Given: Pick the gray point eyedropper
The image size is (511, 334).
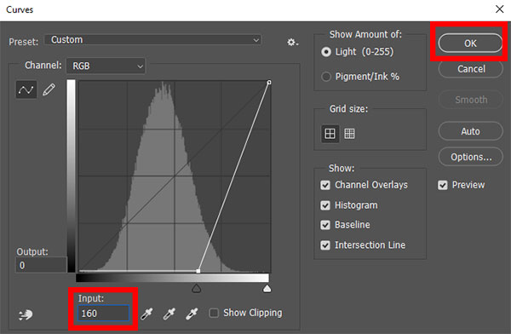Looking at the screenshot, I should [169, 314].
